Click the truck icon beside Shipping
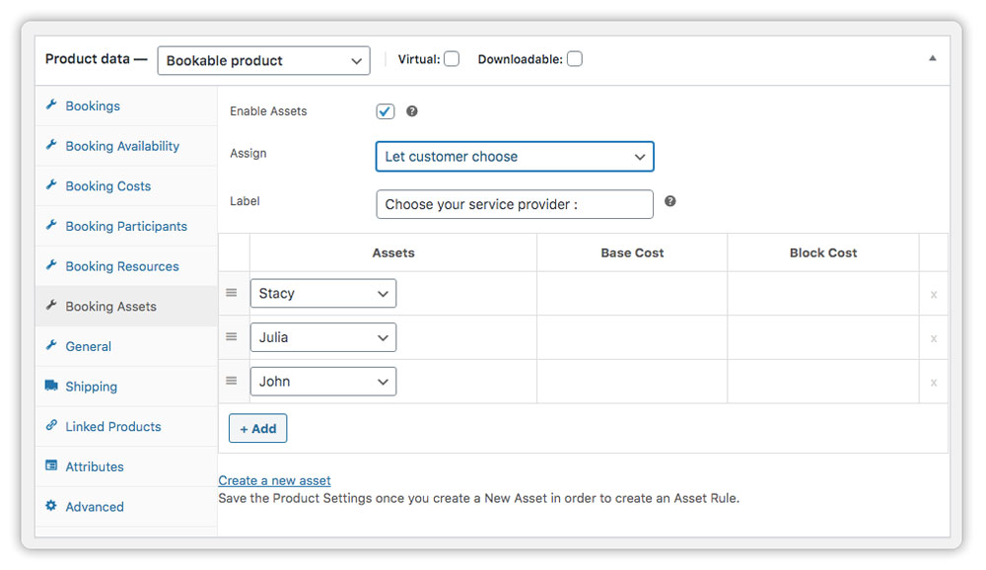 tap(51, 385)
